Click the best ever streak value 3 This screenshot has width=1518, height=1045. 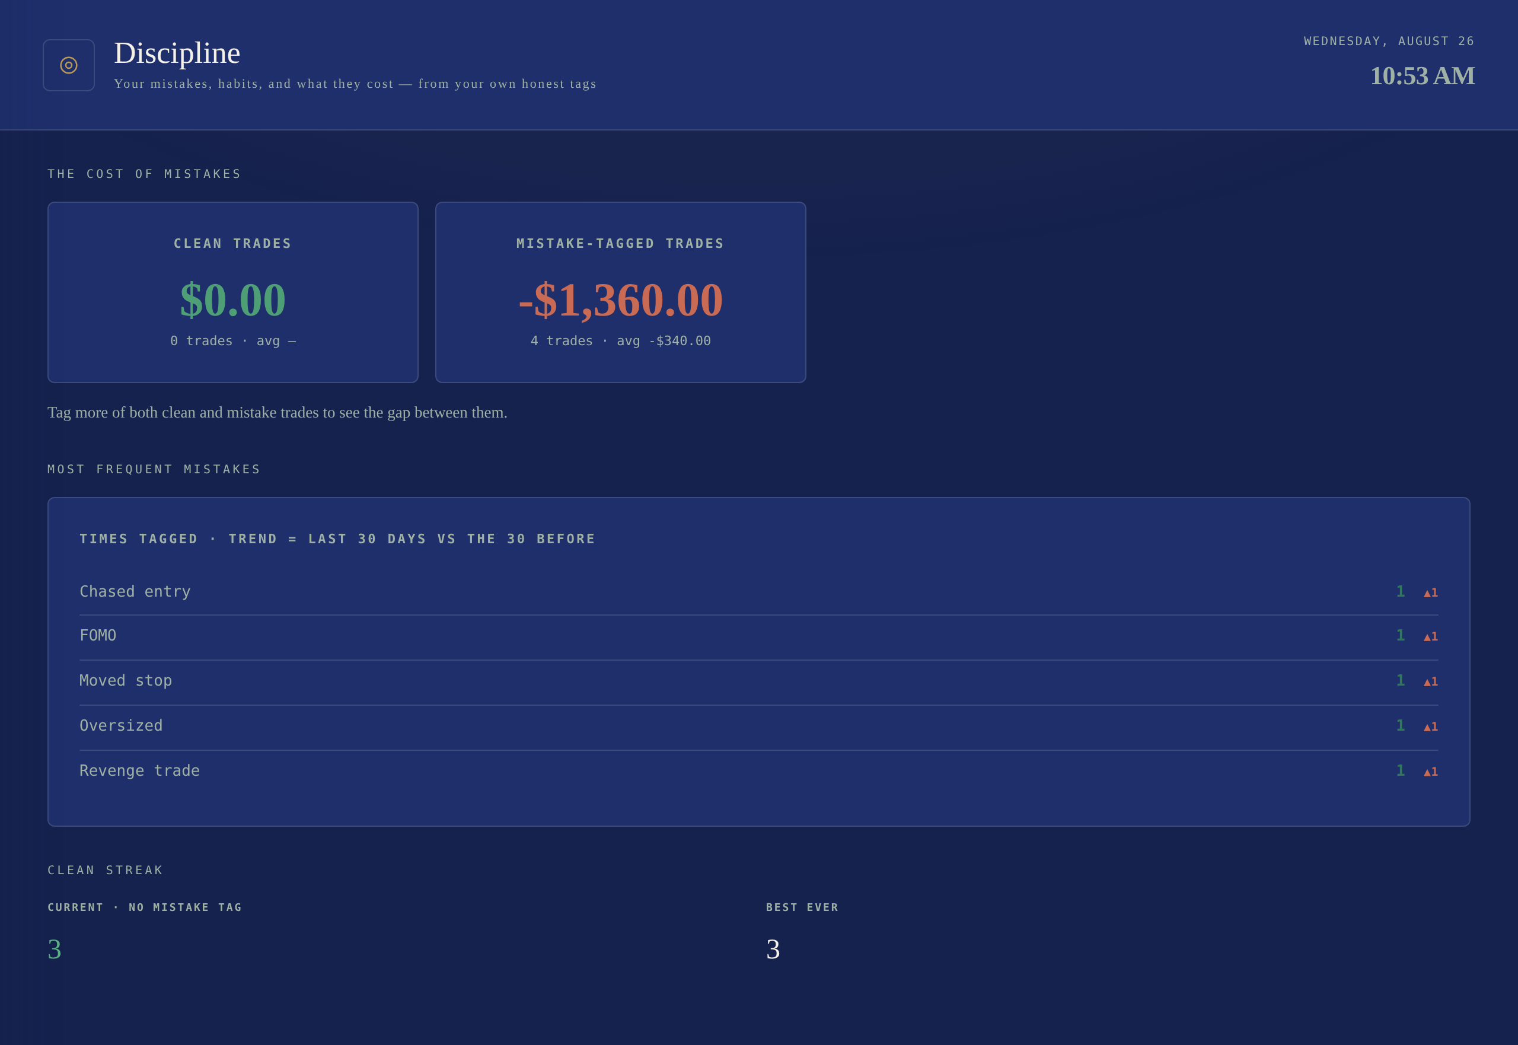point(773,950)
